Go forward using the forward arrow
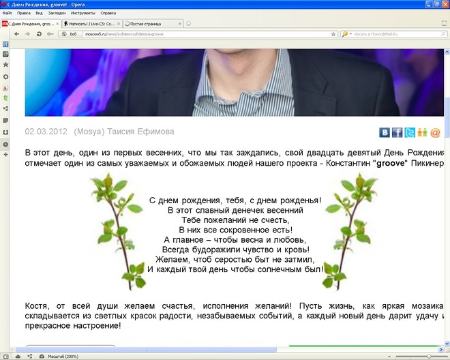 click(27, 34)
